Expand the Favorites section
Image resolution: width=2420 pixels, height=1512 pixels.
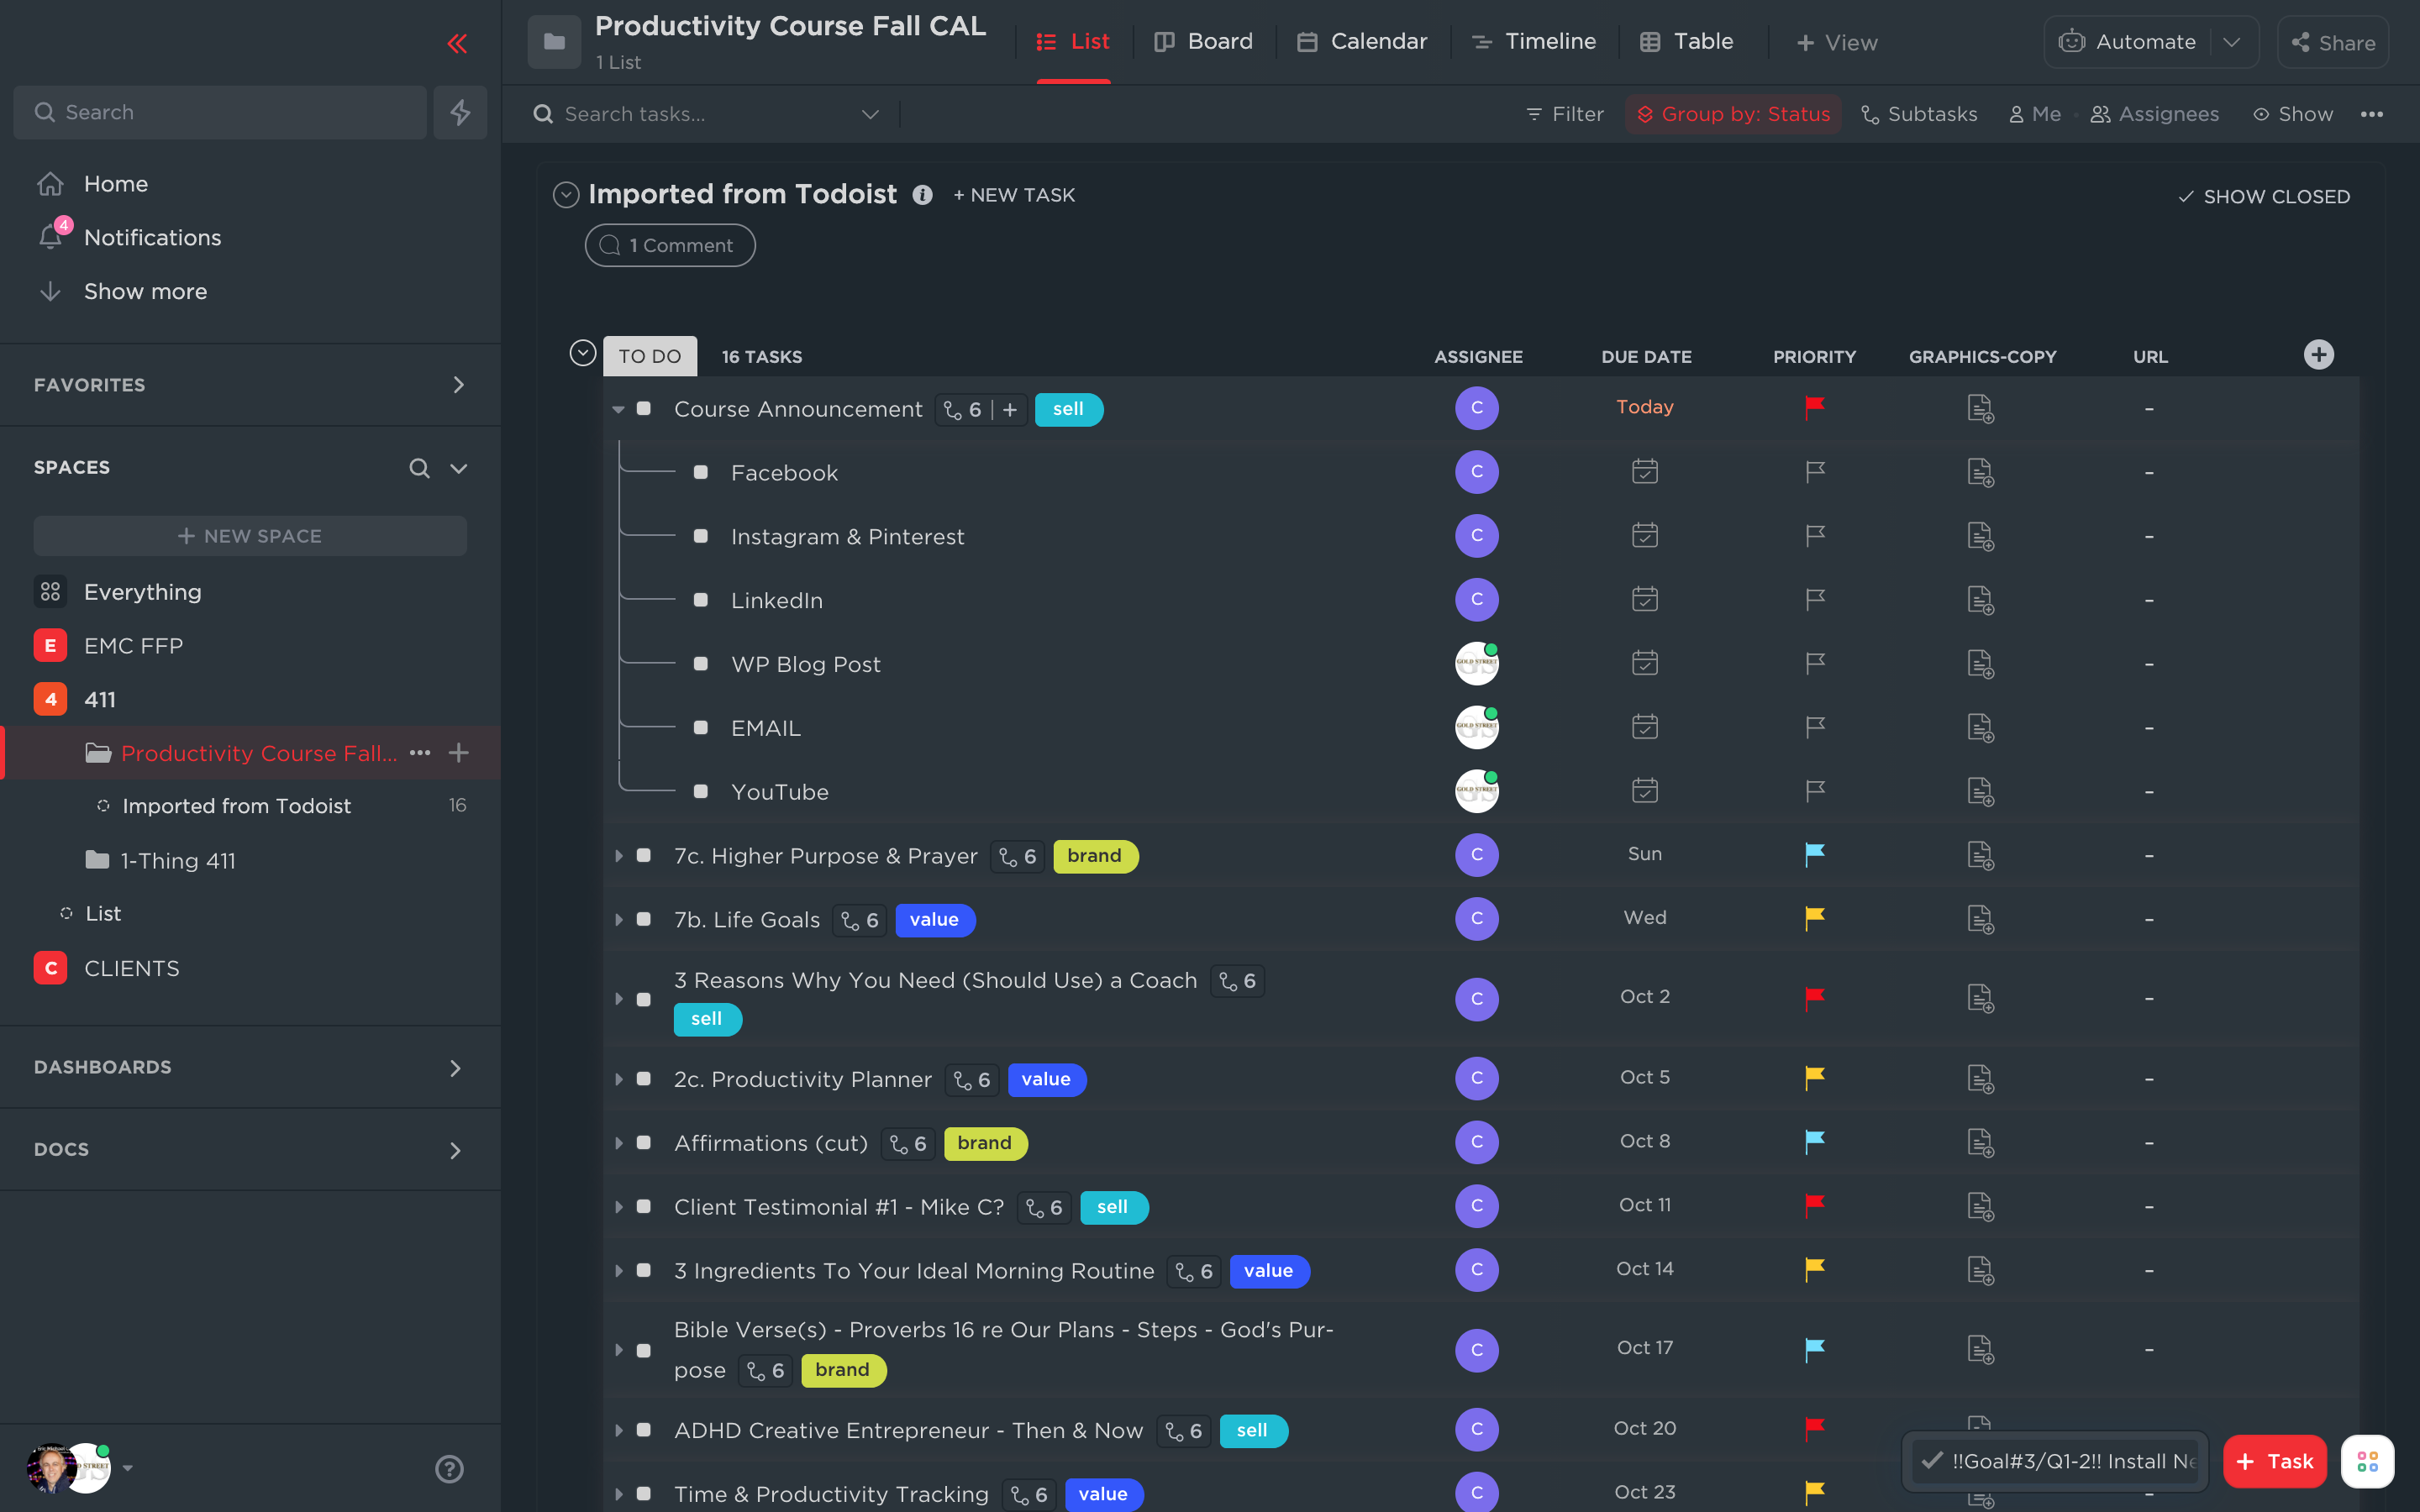458,385
